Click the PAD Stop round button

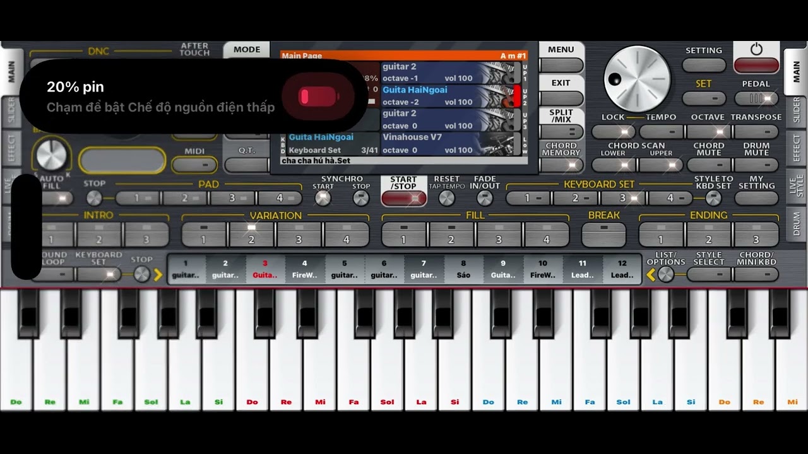tap(94, 198)
